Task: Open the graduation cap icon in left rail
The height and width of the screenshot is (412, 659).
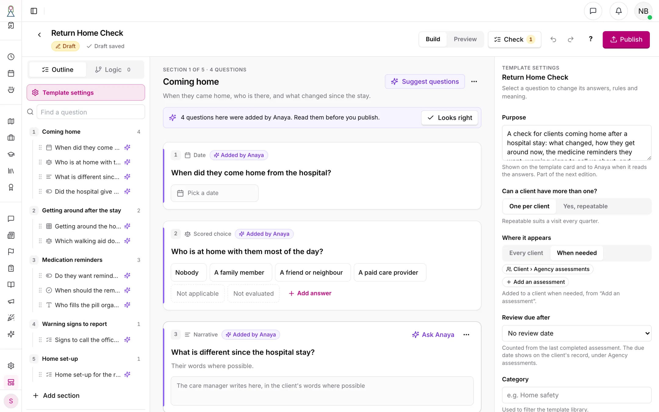Action: pyautogui.click(x=11, y=154)
